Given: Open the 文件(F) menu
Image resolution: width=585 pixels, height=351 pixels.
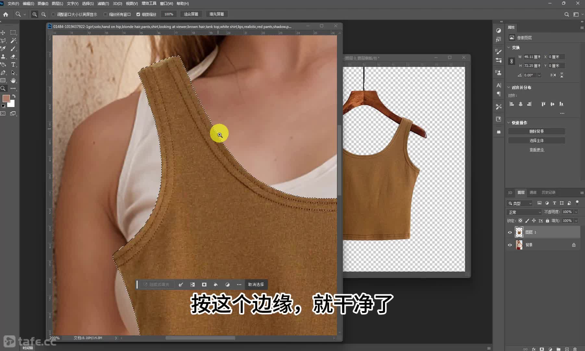Looking at the screenshot, I should pos(13,4).
